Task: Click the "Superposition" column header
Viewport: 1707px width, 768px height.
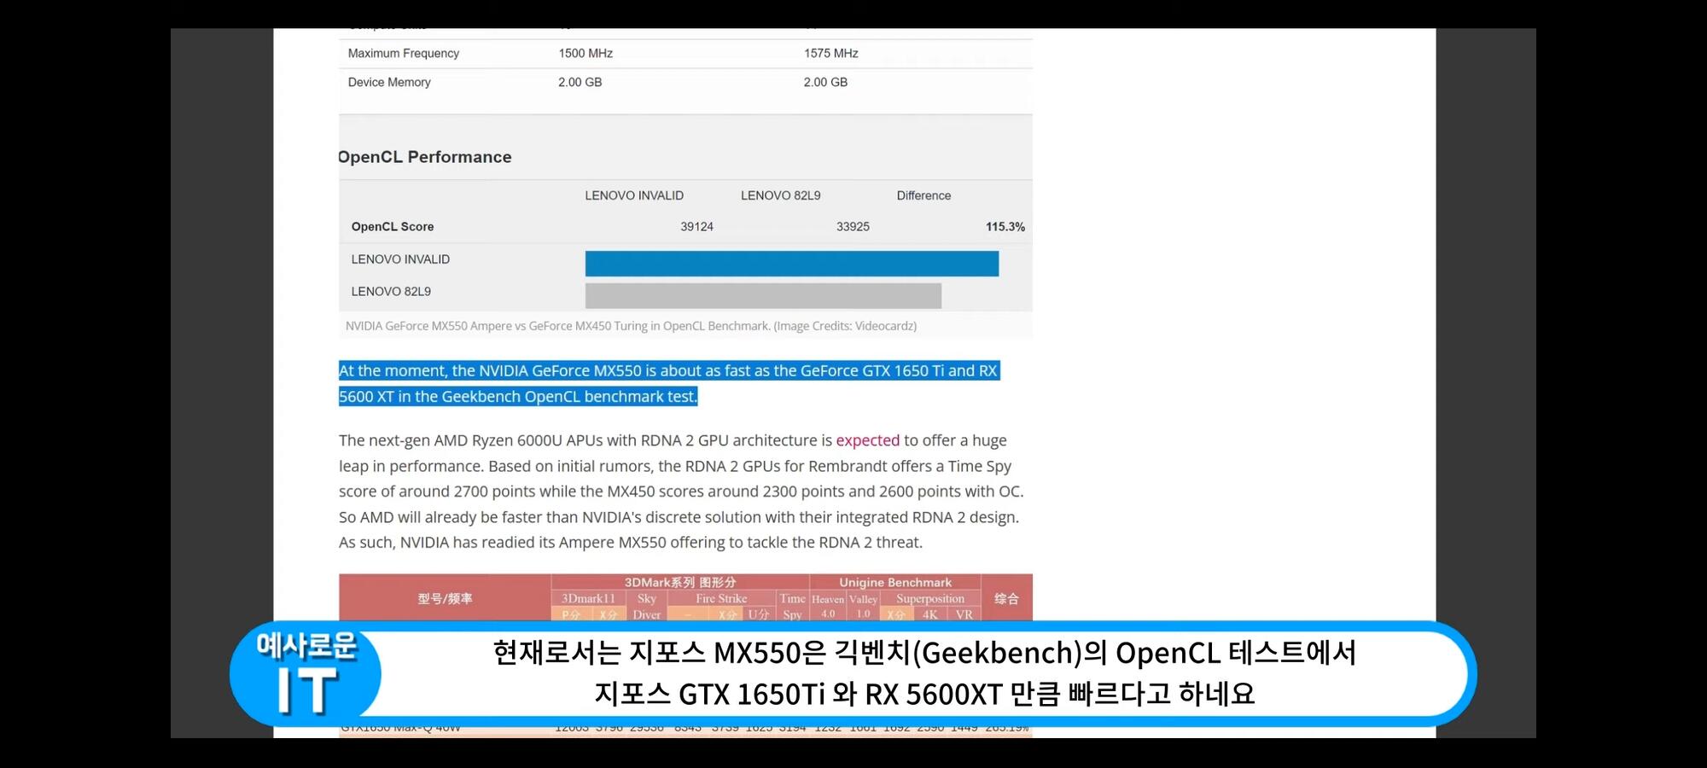Action: [x=930, y=599]
